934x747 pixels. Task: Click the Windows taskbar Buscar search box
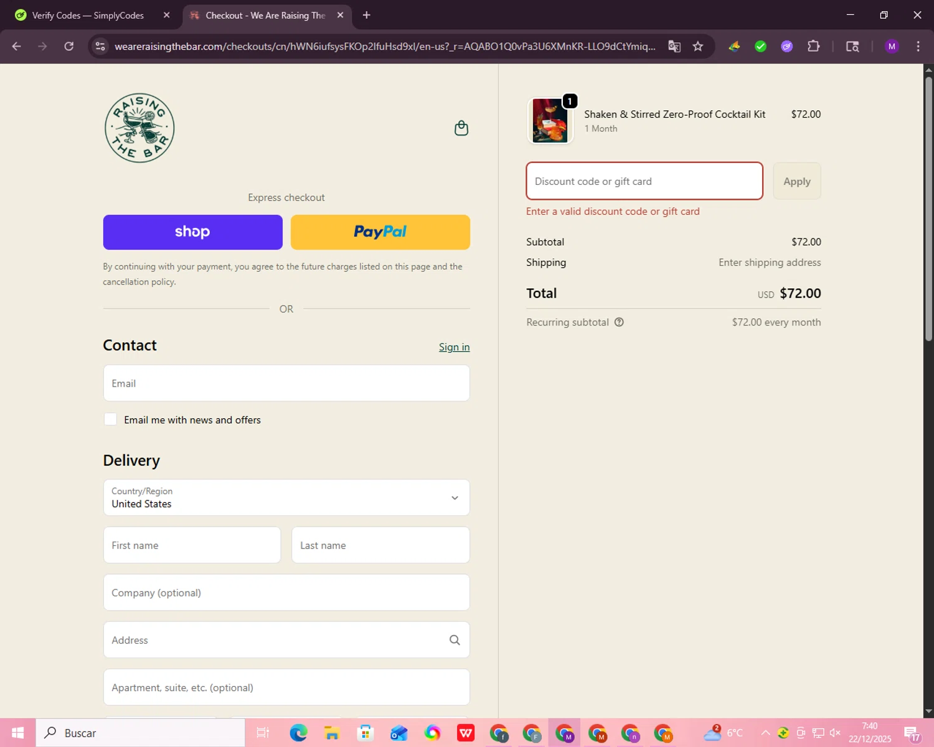click(140, 733)
